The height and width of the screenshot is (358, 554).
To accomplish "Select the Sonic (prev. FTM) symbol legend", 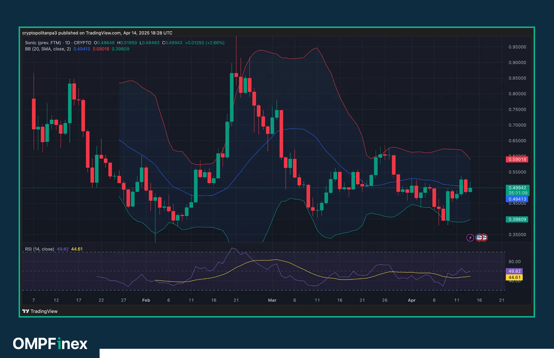I will 58,43.
